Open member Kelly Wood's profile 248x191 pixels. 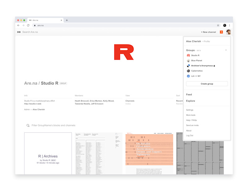coord(108,101)
